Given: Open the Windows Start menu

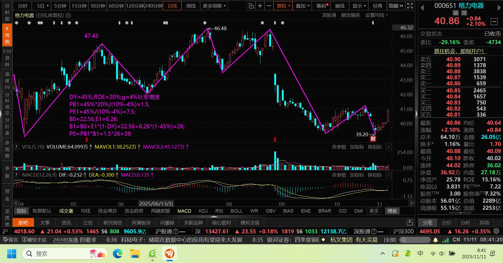Looking at the screenshot, I should (12, 254).
